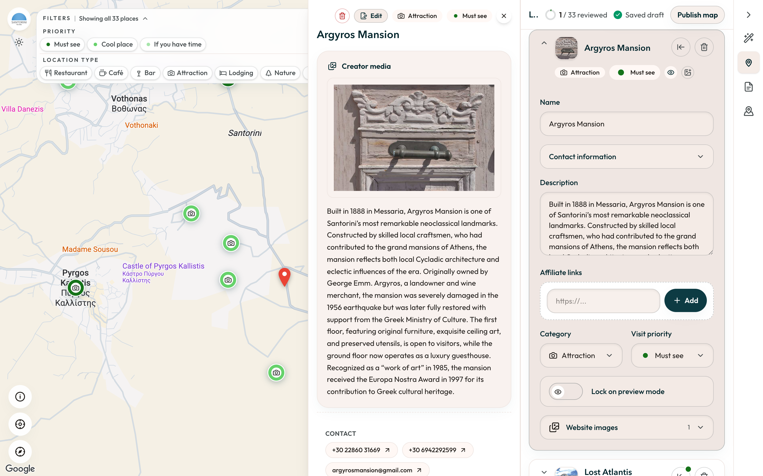The height and width of the screenshot is (476, 763).
Task: Delete the Argyros Mansion card with trash icon
Action: click(704, 47)
